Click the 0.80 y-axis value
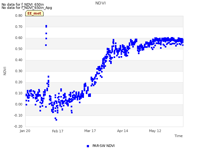 [19, 16]
